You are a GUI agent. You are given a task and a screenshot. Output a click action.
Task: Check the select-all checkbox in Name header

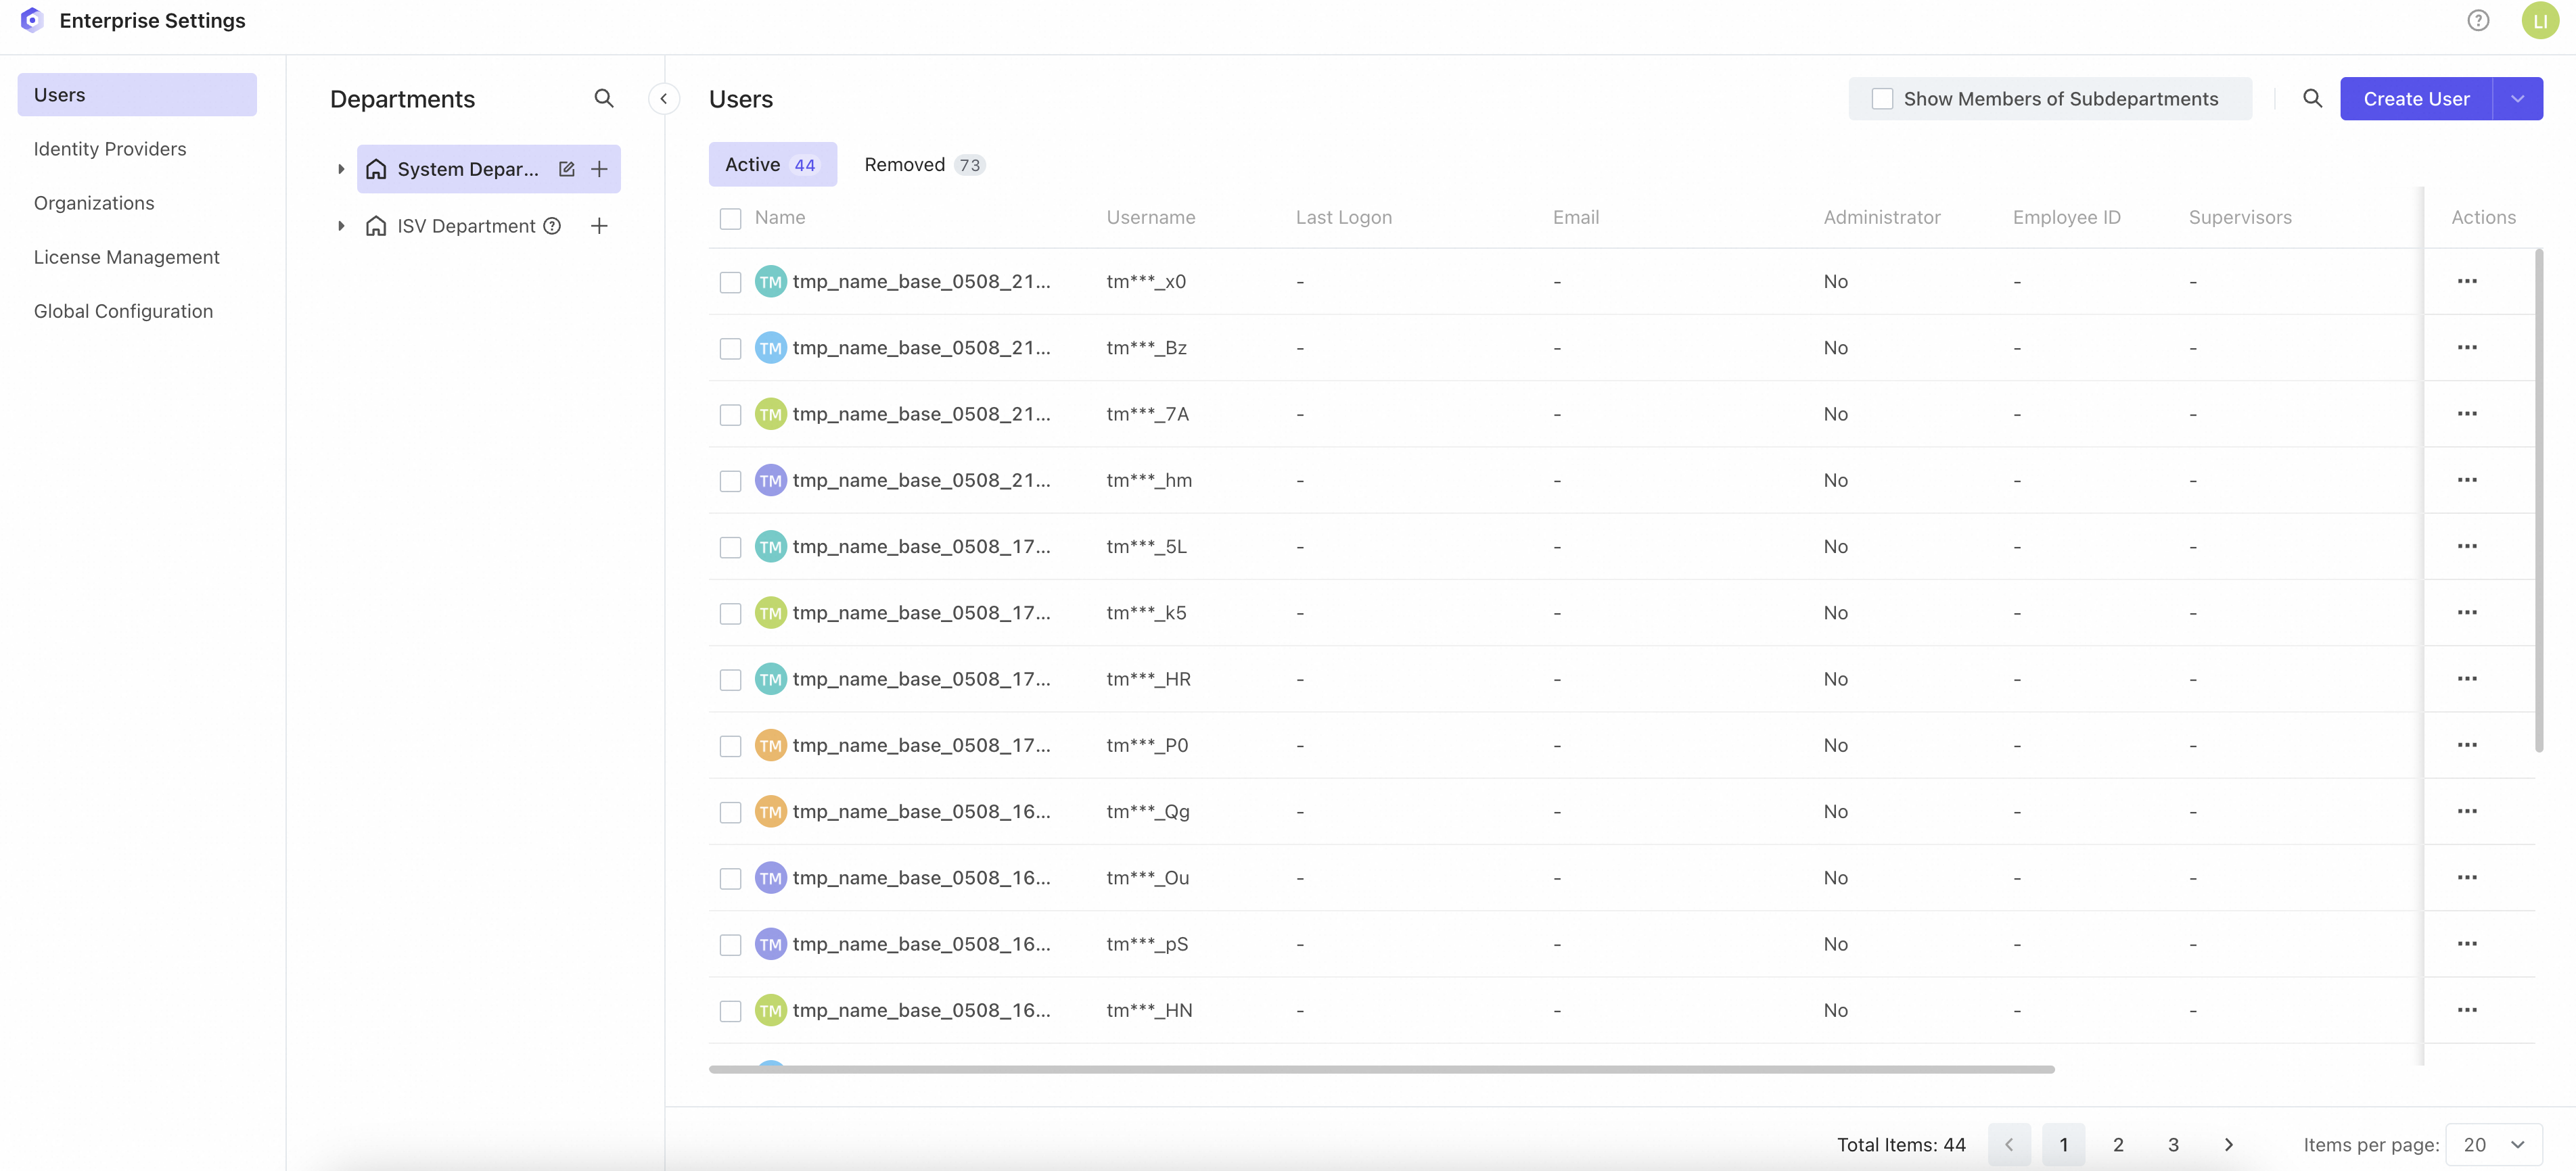[730, 218]
